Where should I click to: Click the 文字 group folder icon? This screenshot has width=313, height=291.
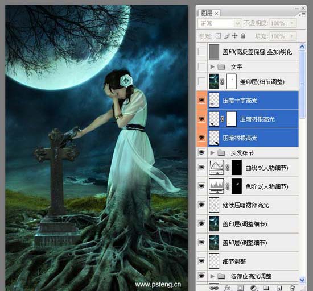coord(221,66)
